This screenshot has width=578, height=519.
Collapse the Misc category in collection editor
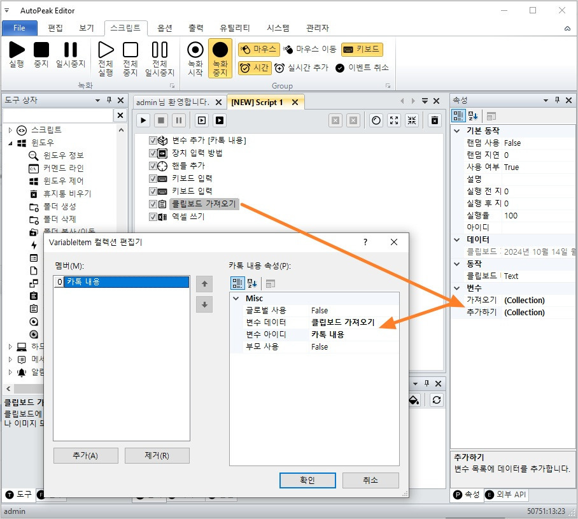(x=236, y=299)
